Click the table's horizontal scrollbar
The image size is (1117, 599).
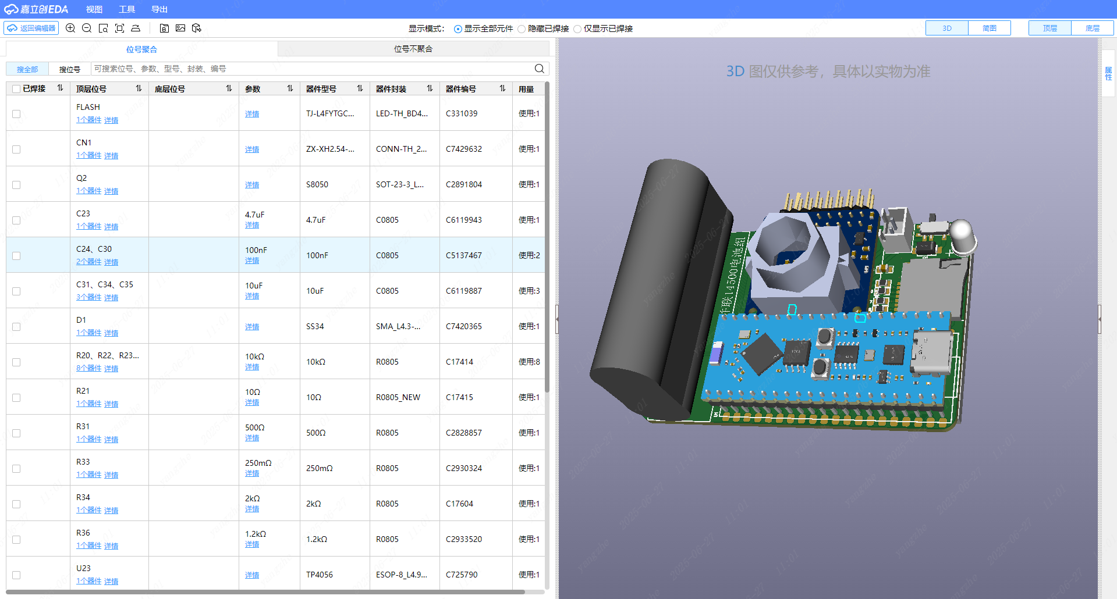point(265,592)
